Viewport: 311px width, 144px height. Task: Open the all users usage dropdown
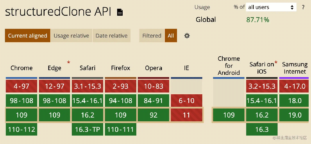tap(271, 7)
